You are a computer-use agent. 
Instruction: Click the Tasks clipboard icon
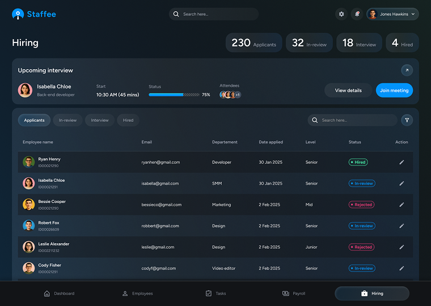click(x=209, y=294)
